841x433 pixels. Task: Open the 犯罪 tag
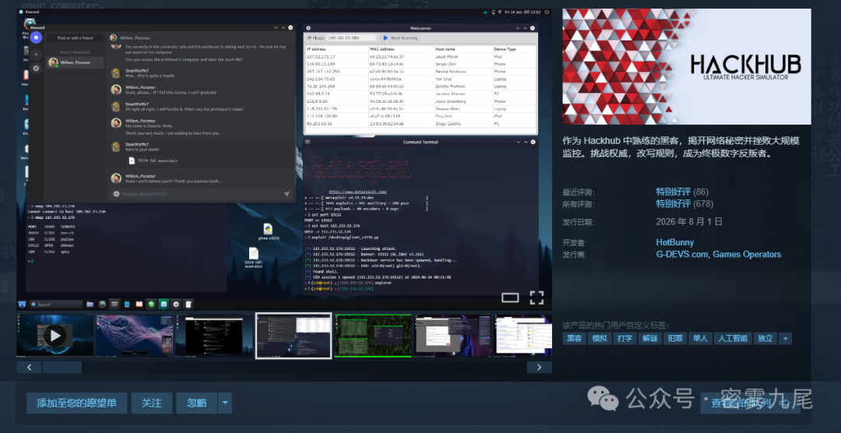click(x=674, y=339)
